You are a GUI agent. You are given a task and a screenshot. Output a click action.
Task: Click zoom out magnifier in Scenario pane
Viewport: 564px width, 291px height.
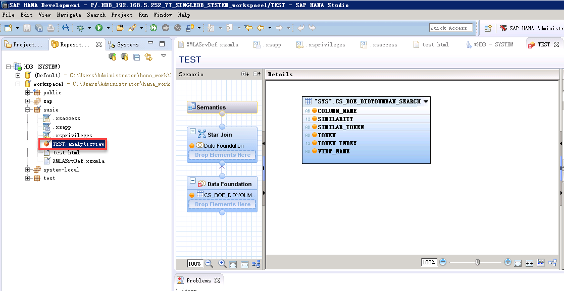[209, 264]
